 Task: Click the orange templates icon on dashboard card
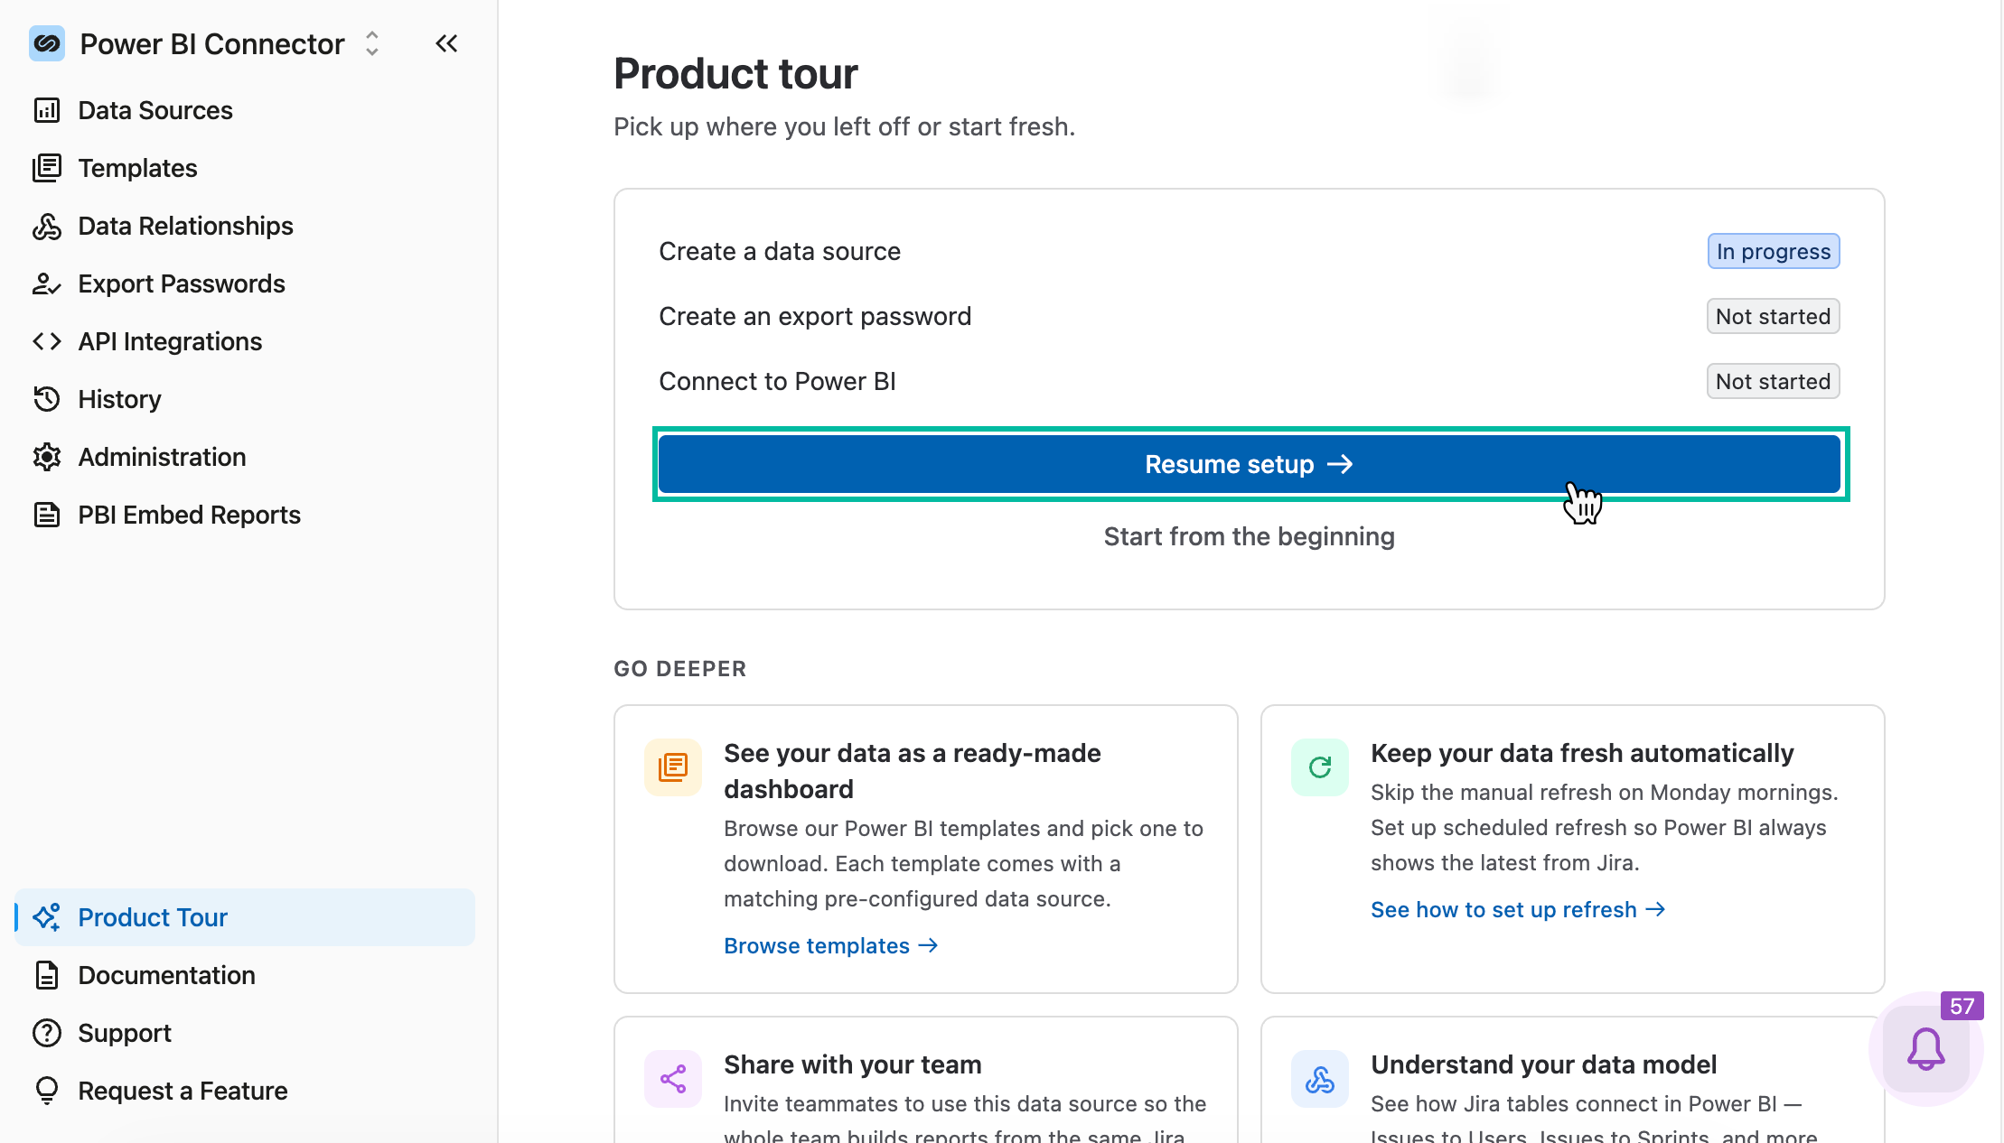coord(673,767)
